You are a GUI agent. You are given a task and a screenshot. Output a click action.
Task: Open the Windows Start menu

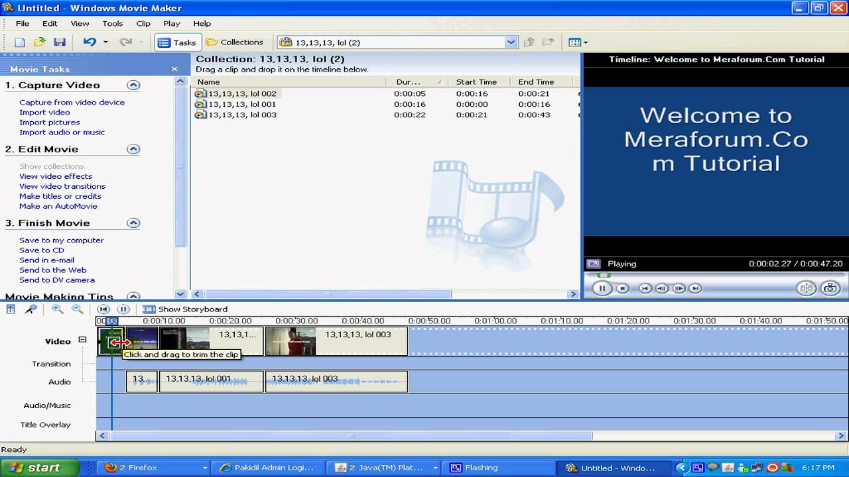click(39, 468)
